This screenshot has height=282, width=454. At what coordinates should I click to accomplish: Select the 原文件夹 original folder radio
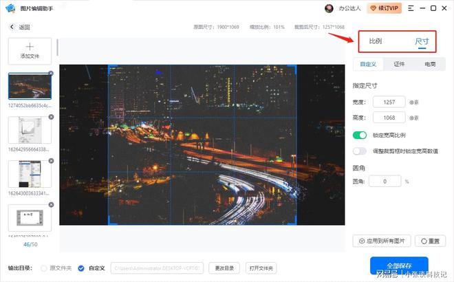point(44,268)
